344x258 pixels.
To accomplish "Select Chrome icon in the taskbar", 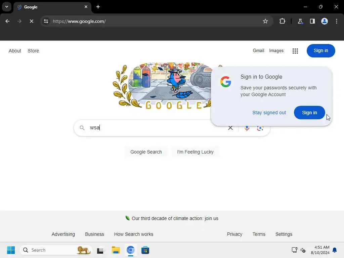I will point(131,250).
